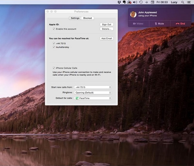Click the John Appleseed caller name
The height and width of the screenshot is (166, 194).
[147, 13]
